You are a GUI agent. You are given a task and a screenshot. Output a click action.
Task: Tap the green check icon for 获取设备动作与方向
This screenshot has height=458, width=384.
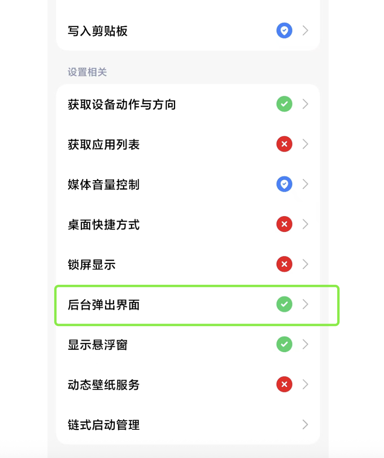[x=284, y=104]
